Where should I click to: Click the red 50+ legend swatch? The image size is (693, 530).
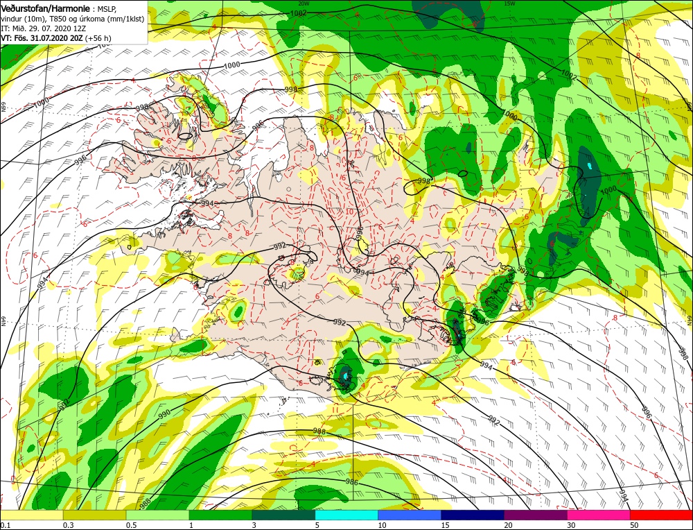(661, 515)
